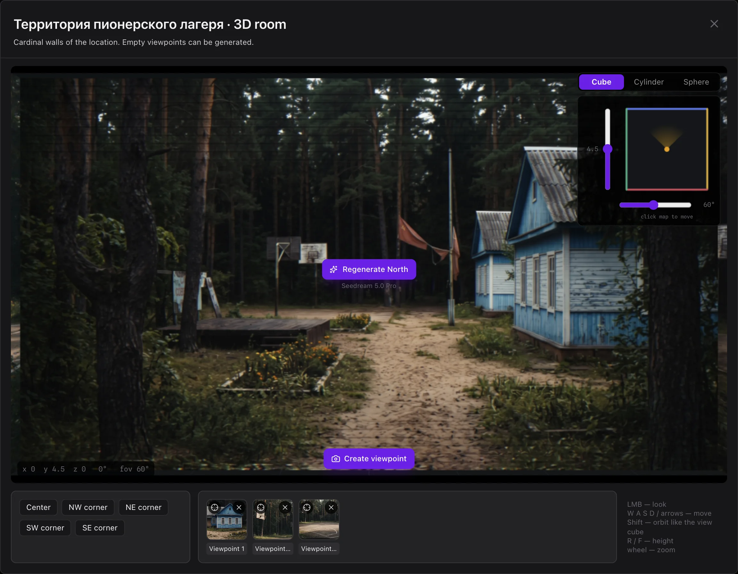The image size is (738, 574).
Task: Click the "LMB — look" help line
Action: point(646,504)
